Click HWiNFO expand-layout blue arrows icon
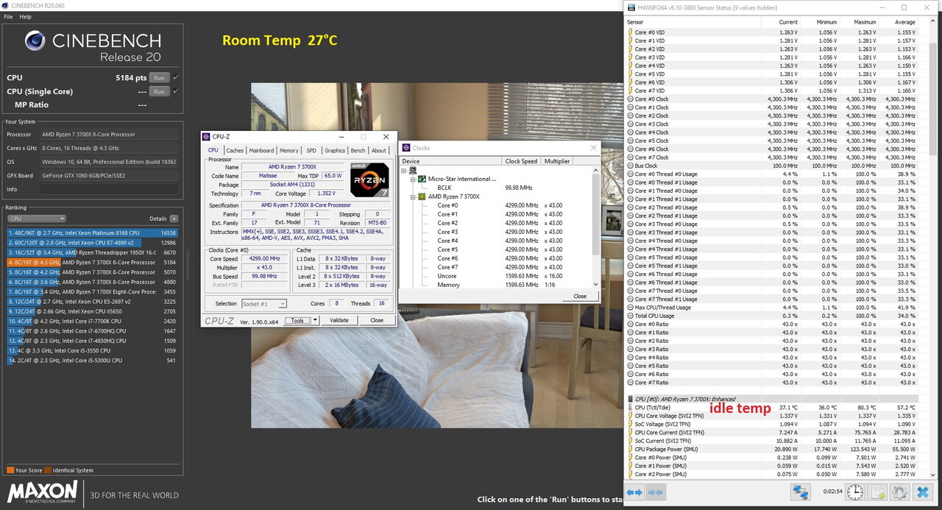This screenshot has width=942, height=510. pyautogui.click(x=634, y=492)
